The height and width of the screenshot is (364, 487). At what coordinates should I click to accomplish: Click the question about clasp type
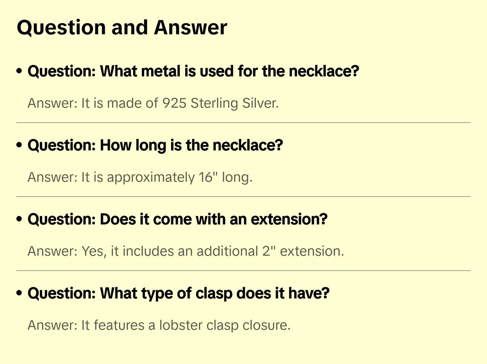click(x=179, y=293)
